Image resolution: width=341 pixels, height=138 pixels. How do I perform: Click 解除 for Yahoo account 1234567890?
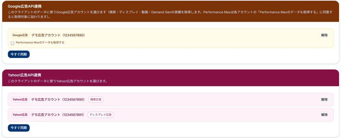[x=324, y=99]
